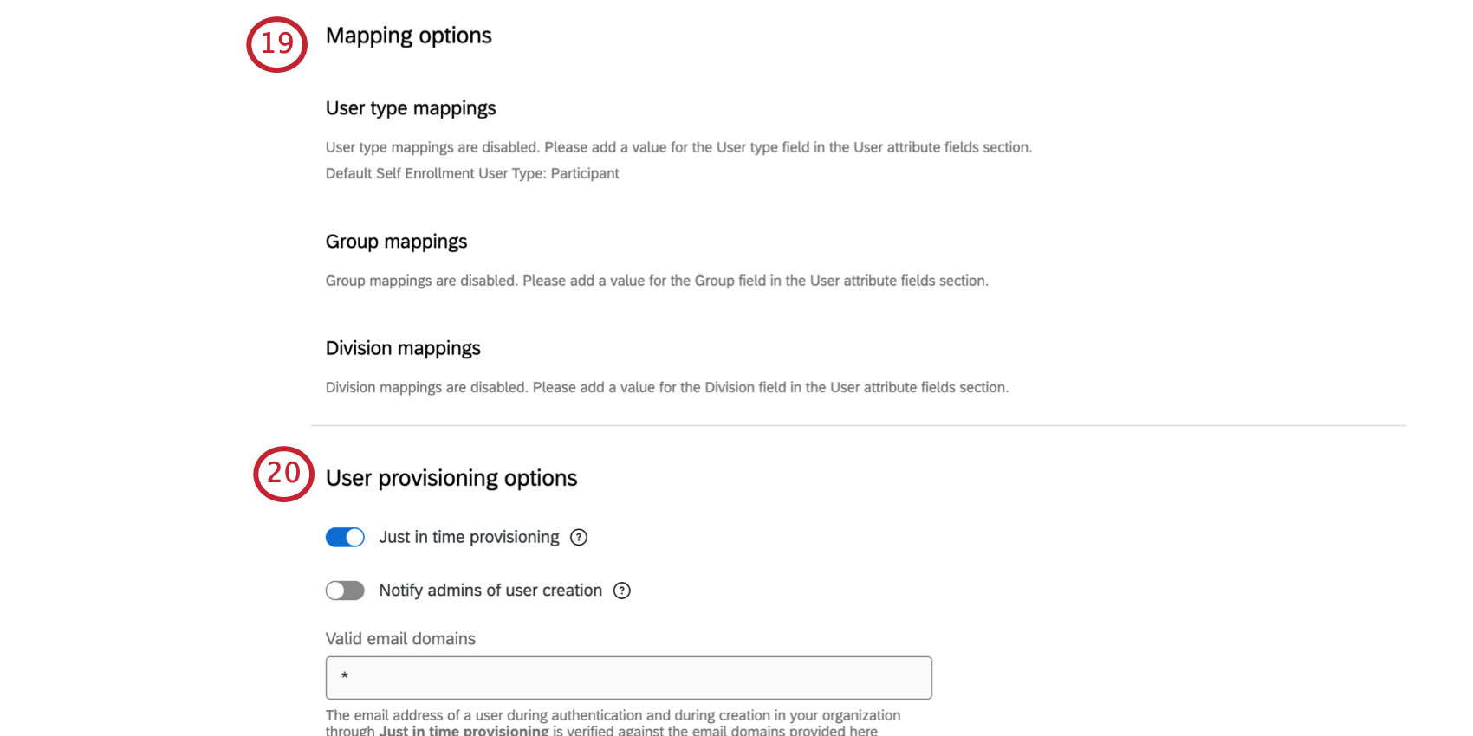Expand the User type mappings section

tap(410, 107)
